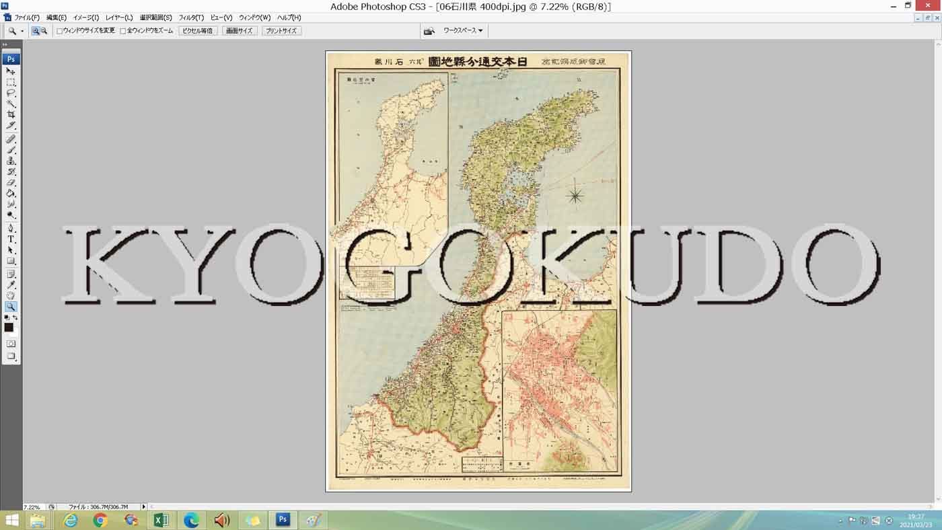
Task: Click the map document canvas
Action: [x=478, y=271]
